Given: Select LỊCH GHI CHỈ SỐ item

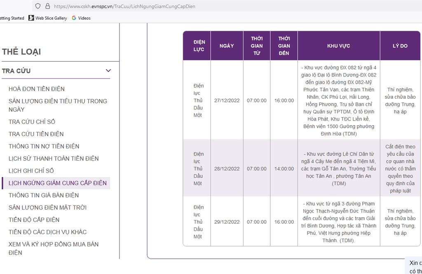Looking at the screenshot, I should 31,171.
